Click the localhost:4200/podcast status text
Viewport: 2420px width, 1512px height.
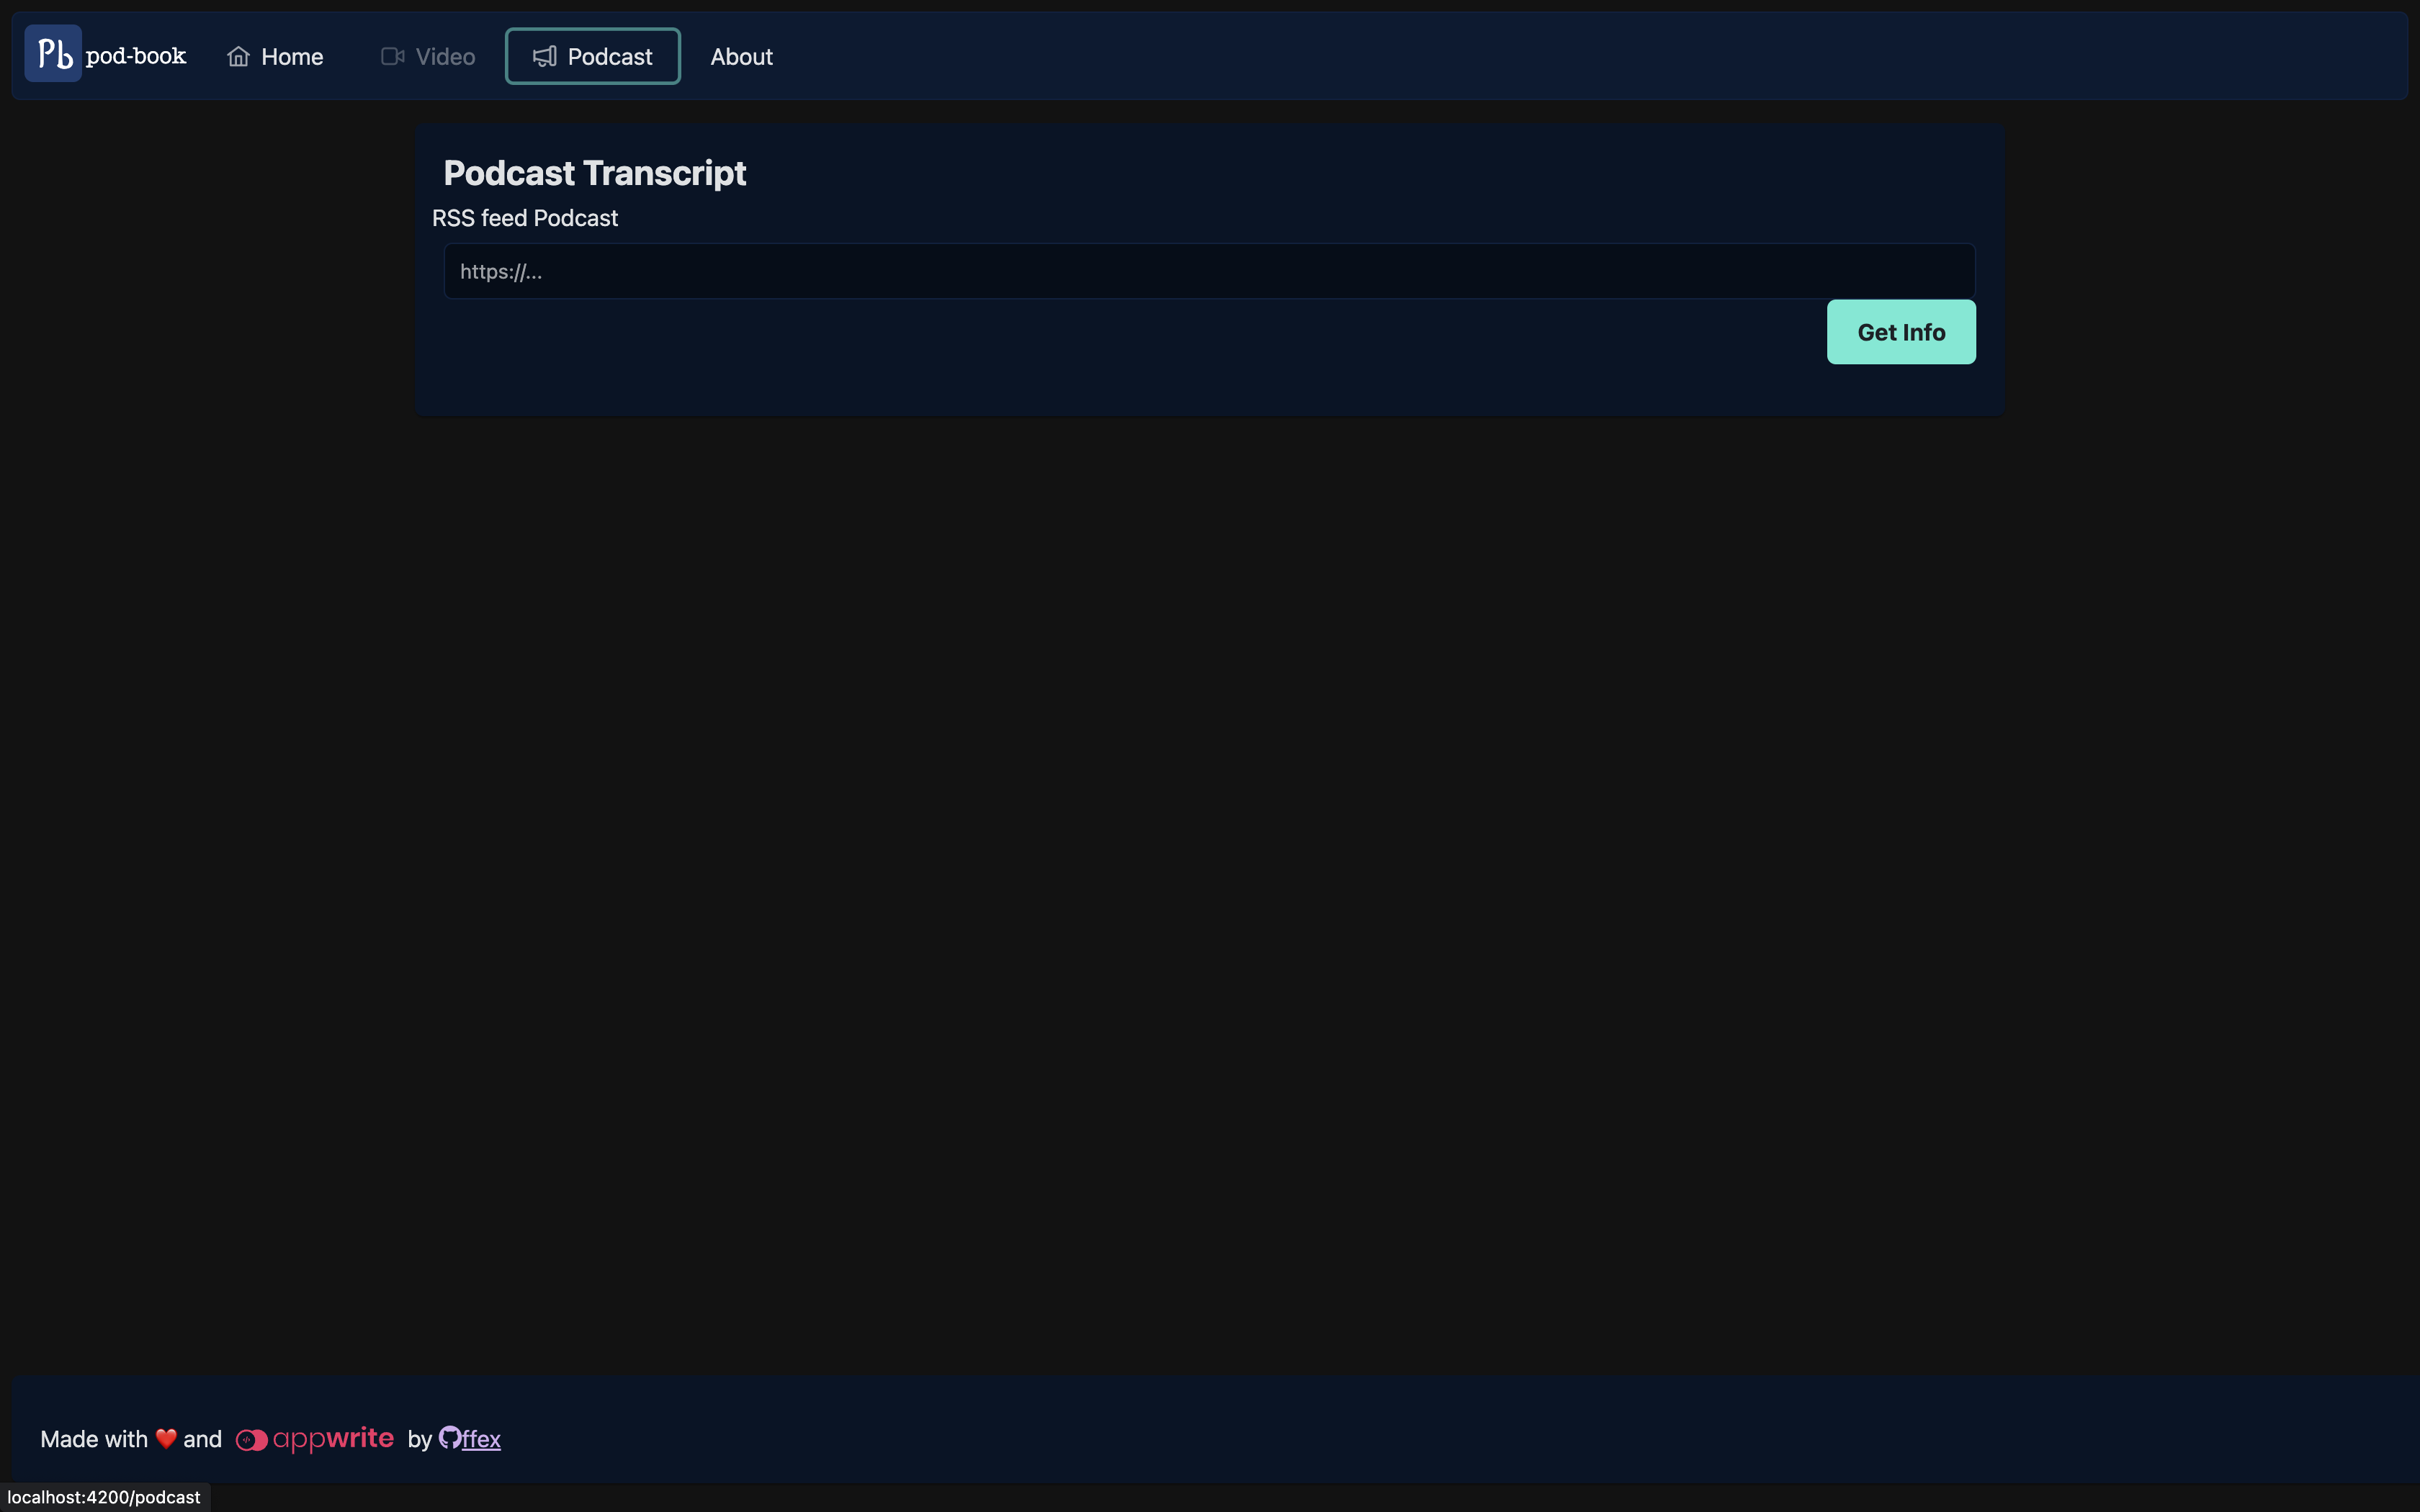(x=104, y=1497)
